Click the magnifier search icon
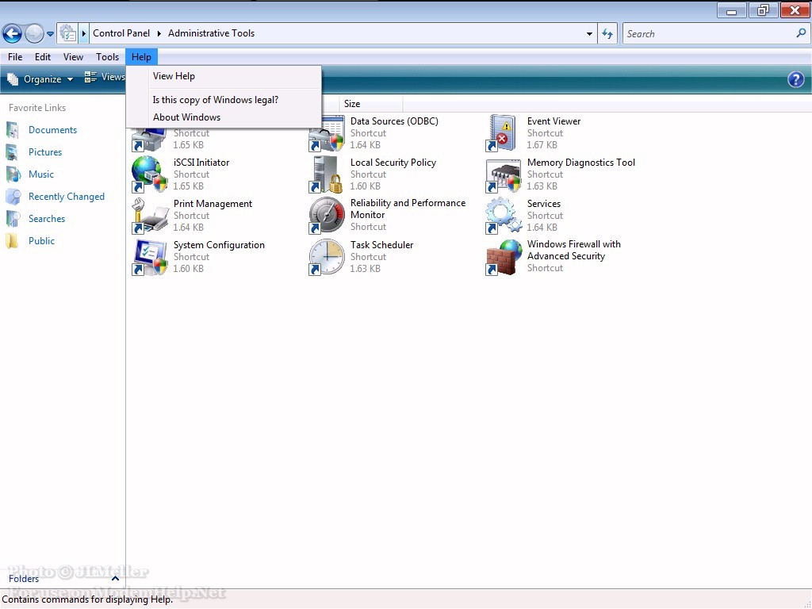Image resolution: width=812 pixels, height=609 pixels. 801,33
